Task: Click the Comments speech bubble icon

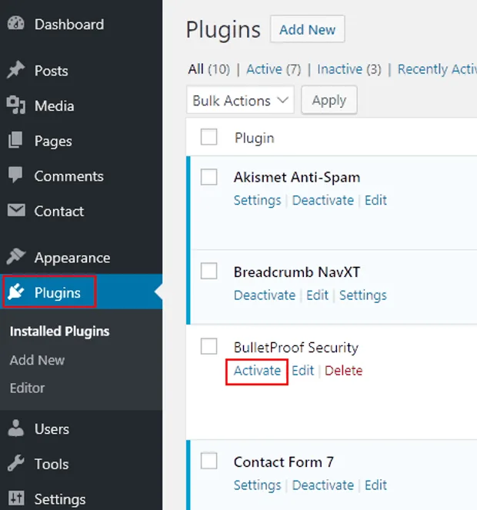Action: click(x=15, y=175)
